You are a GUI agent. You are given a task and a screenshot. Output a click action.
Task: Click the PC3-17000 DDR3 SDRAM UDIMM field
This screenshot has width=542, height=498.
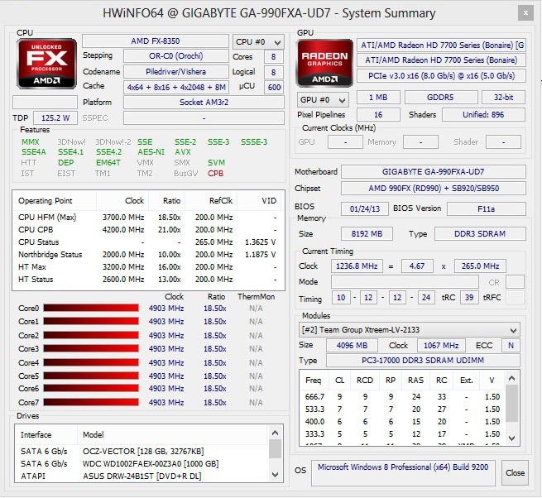(x=423, y=361)
